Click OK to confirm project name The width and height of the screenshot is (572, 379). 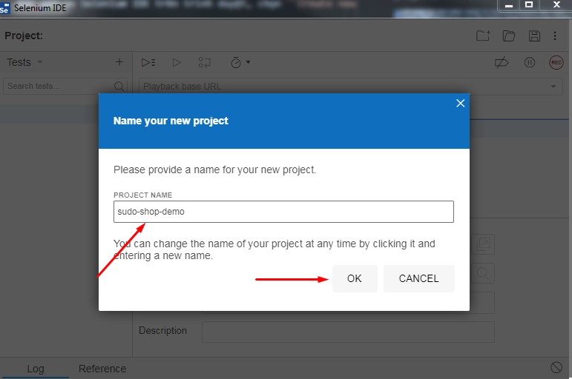tap(355, 278)
